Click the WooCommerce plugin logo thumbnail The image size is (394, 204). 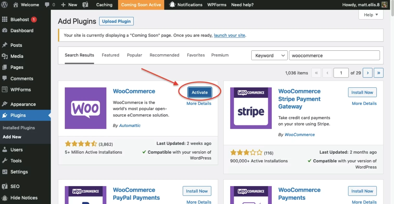(x=86, y=108)
